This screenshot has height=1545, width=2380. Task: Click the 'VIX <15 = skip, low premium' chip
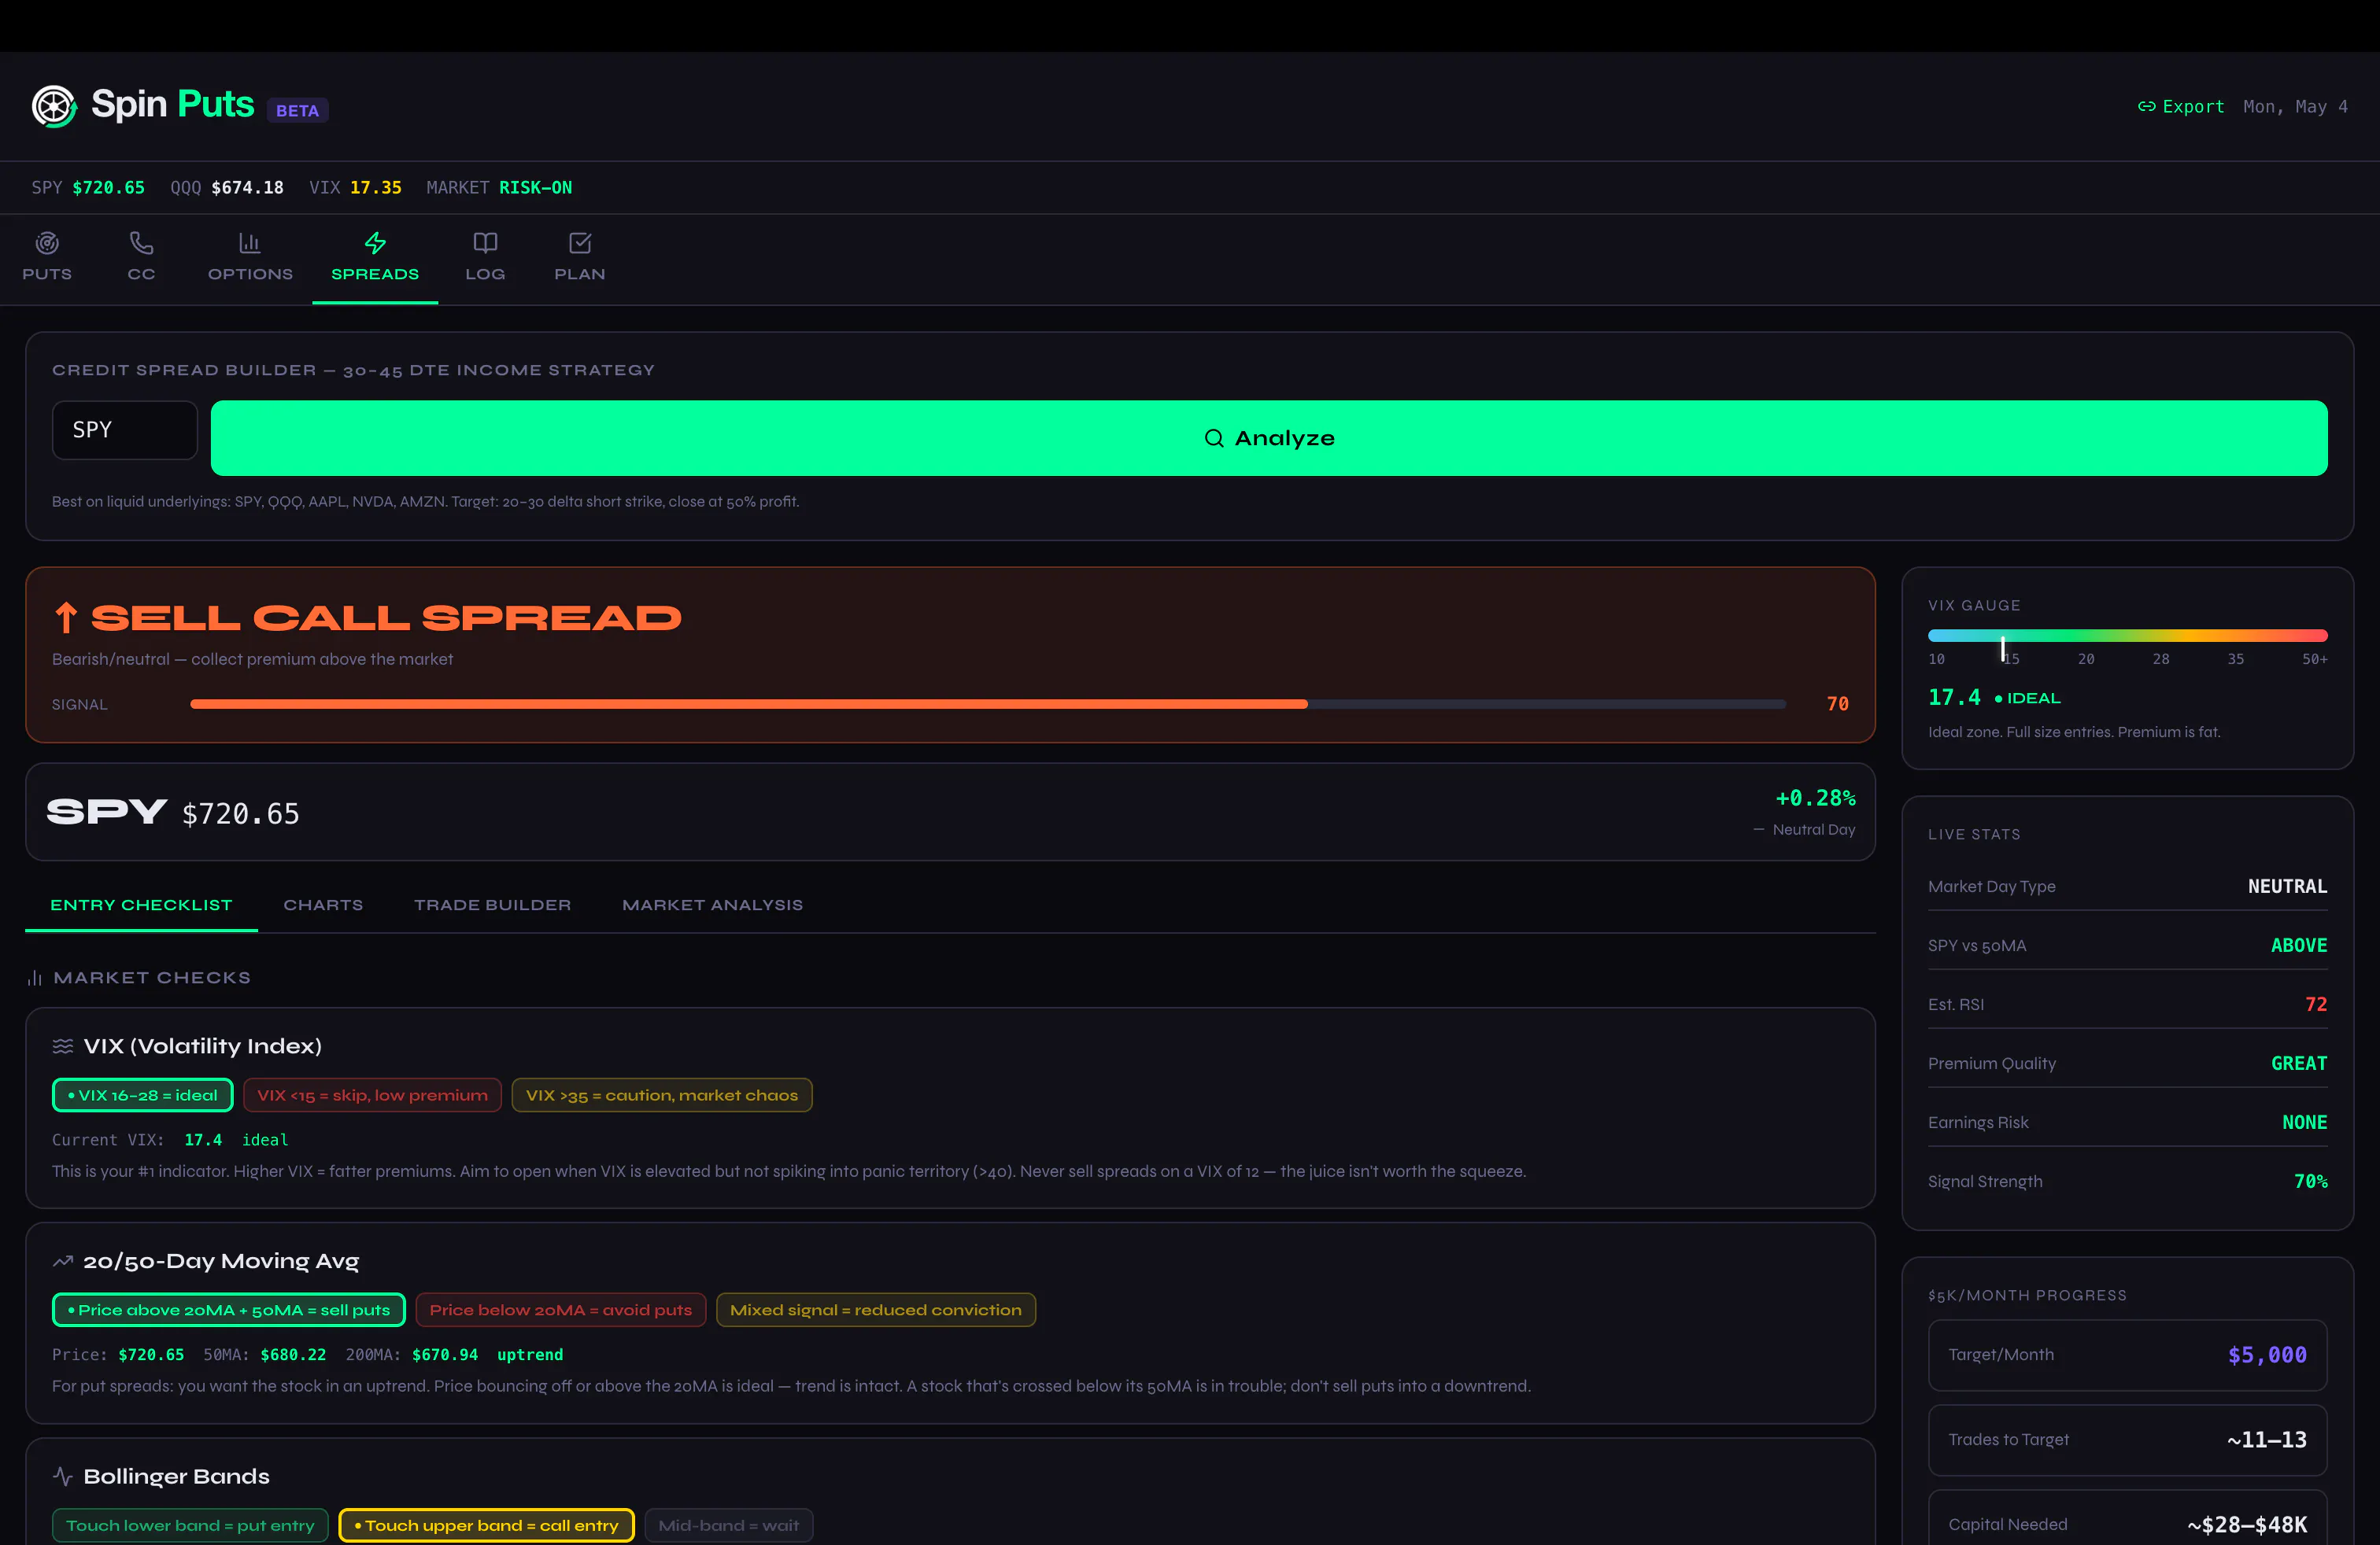(x=372, y=1095)
